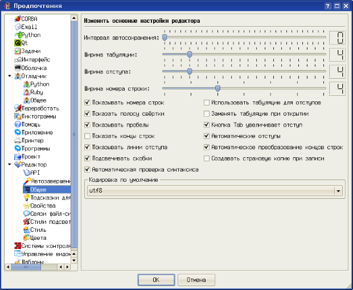Select the Оболочка monitor icon

[x=18, y=68]
